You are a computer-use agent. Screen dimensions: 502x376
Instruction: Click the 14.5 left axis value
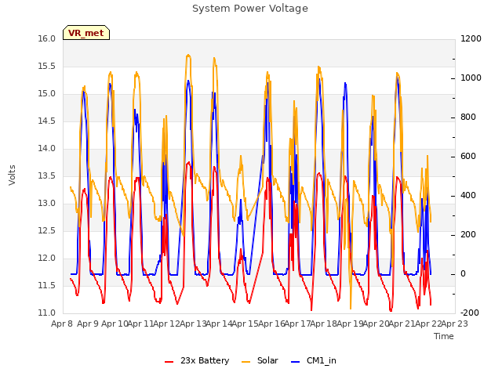pyautogui.click(x=47, y=121)
